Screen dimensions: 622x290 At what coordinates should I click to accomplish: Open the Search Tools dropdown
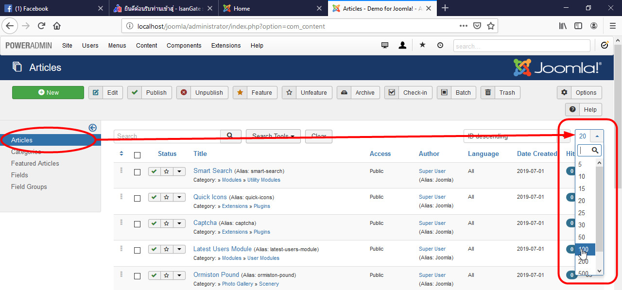(x=273, y=136)
